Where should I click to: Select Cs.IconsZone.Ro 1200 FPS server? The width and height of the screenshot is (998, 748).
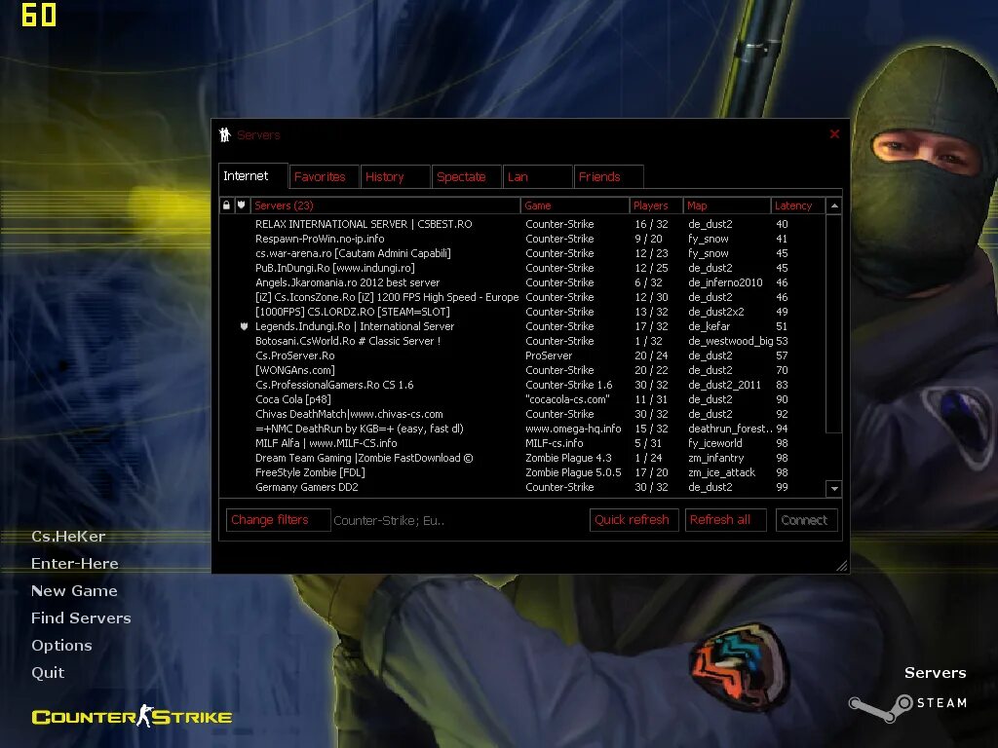[x=522, y=297]
